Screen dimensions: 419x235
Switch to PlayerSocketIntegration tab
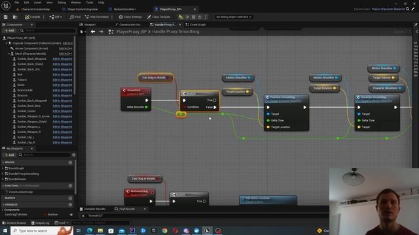(82, 9)
